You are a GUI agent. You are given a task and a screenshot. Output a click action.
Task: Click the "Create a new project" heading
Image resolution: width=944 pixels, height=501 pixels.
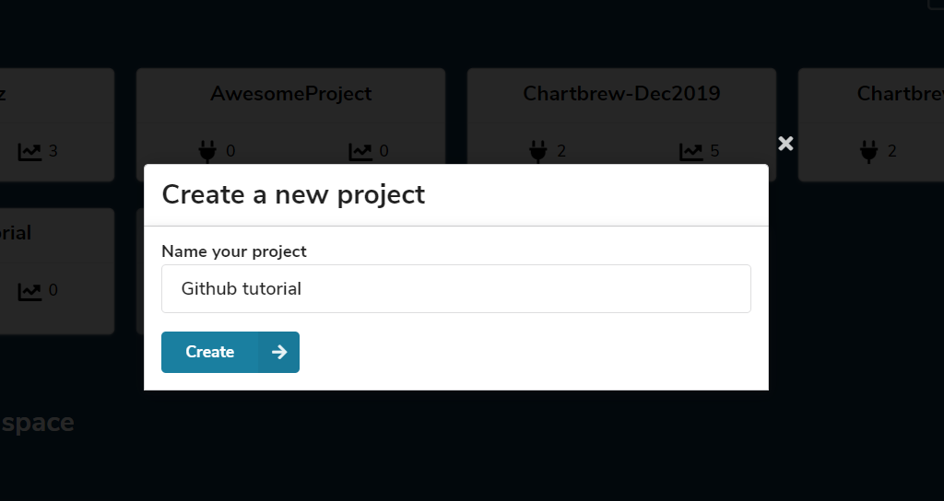click(293, 195)
